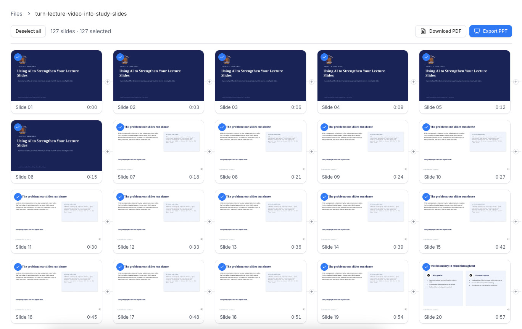Uncheck Slide 08 selection checkmark
This screenshot has width=522, height=329.
coord(222,127)
